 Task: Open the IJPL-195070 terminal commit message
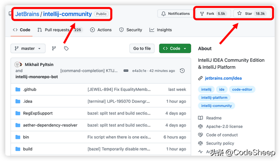point(119,101)
